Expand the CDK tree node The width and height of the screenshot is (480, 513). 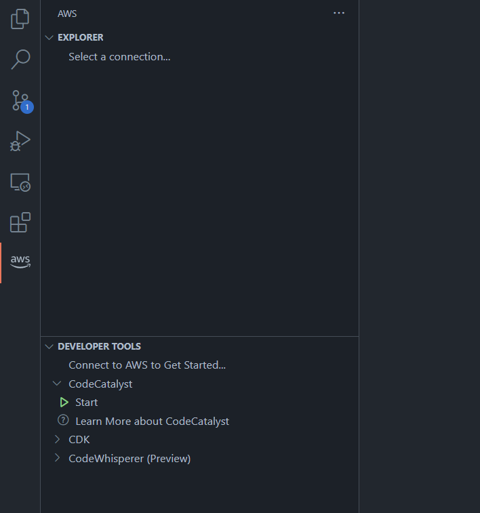pyautogui.click(x=57, y=440)
